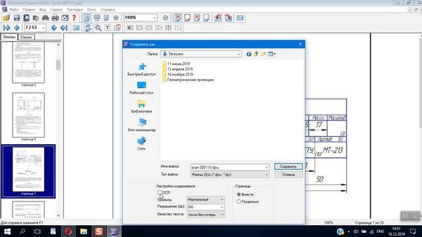The width and height of the screenshot is (422, 237).
Task: Click the red question mark Help icon
Action: point(74,18)
